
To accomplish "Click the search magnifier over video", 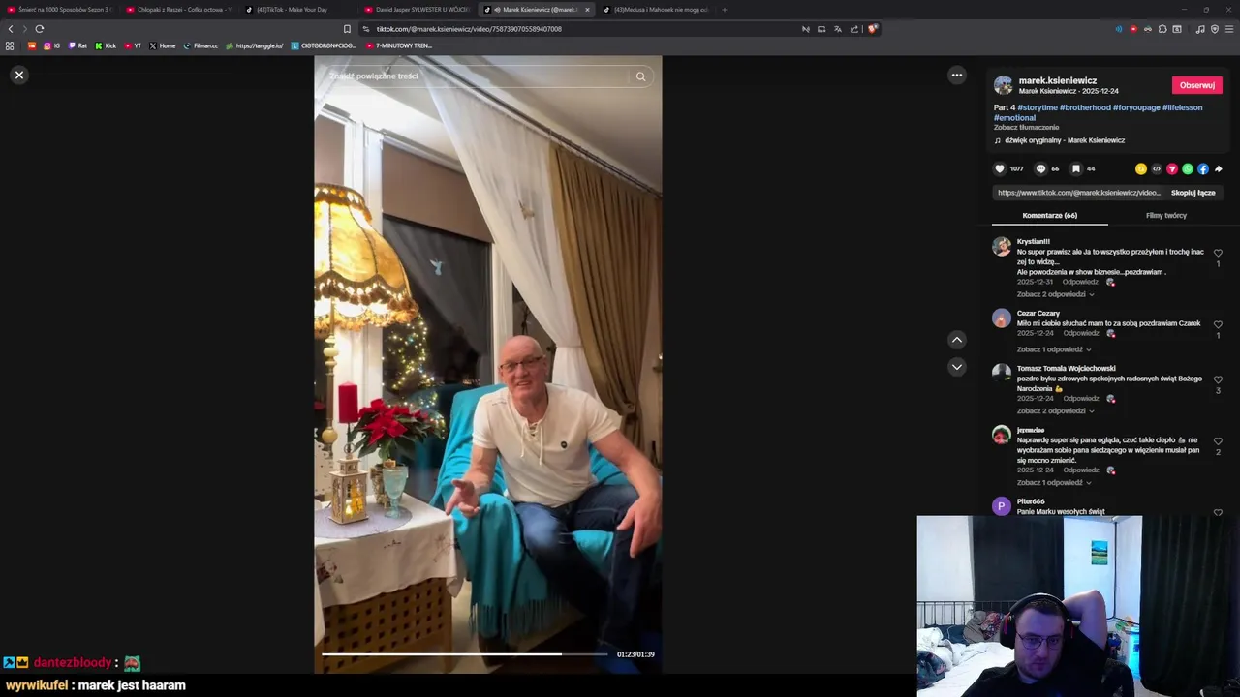I will click(640, 76).
